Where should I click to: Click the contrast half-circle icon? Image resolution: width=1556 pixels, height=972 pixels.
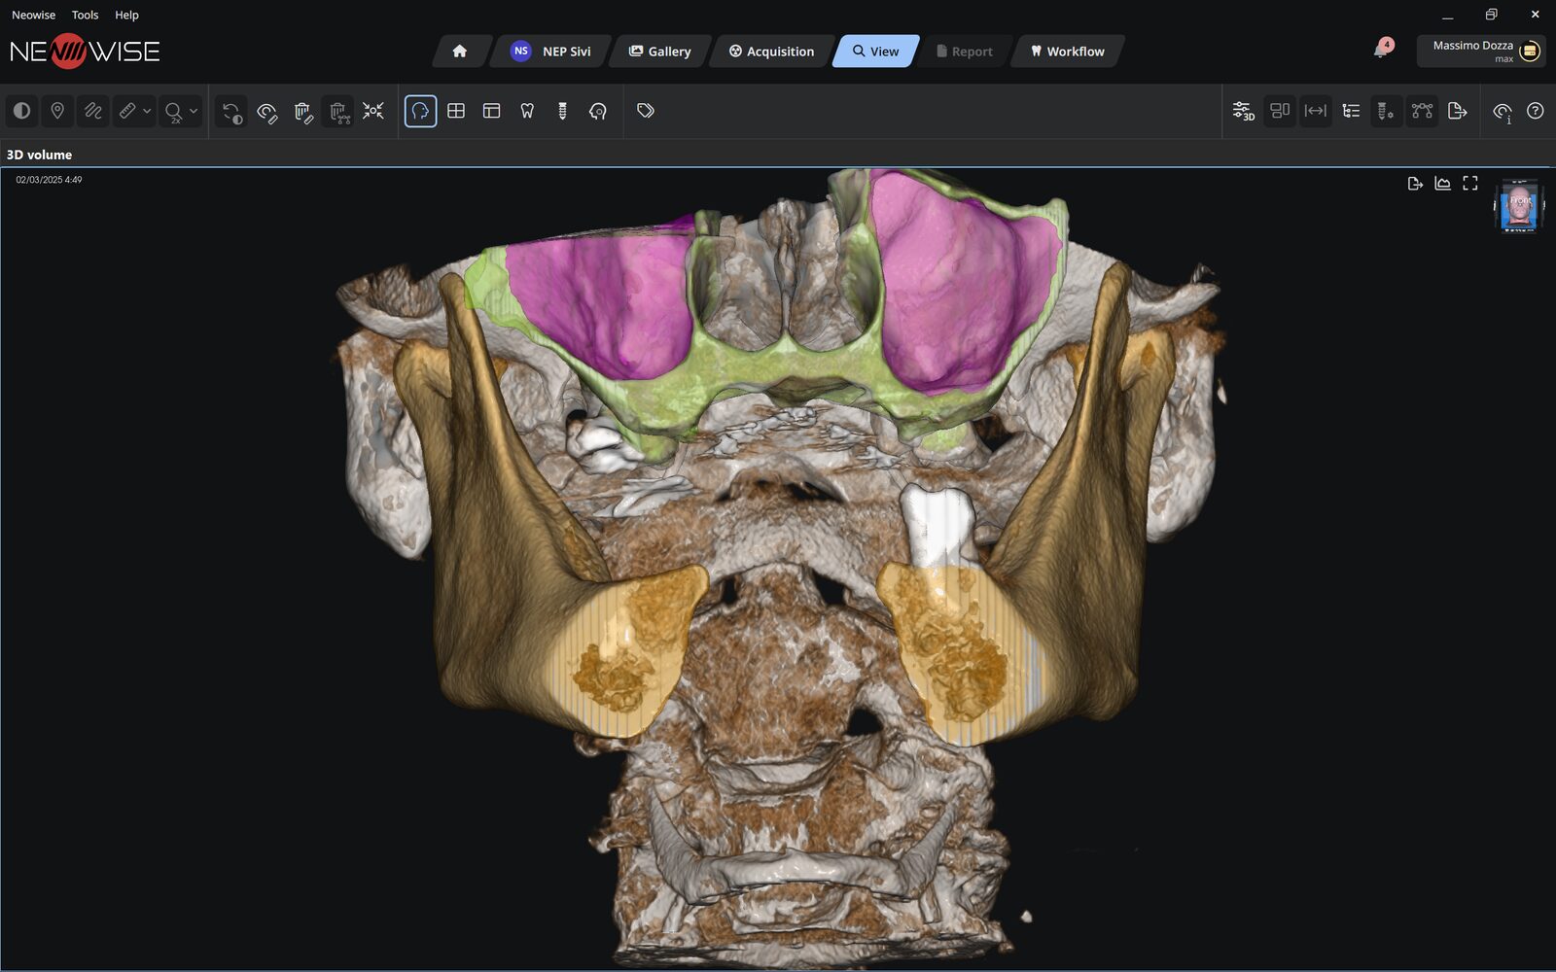[21, 111]
